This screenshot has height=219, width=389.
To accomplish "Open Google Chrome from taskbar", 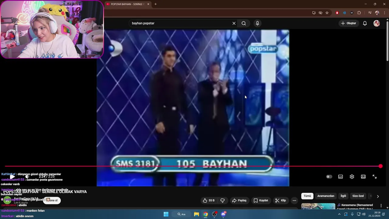I will click(x=206, y=214).
